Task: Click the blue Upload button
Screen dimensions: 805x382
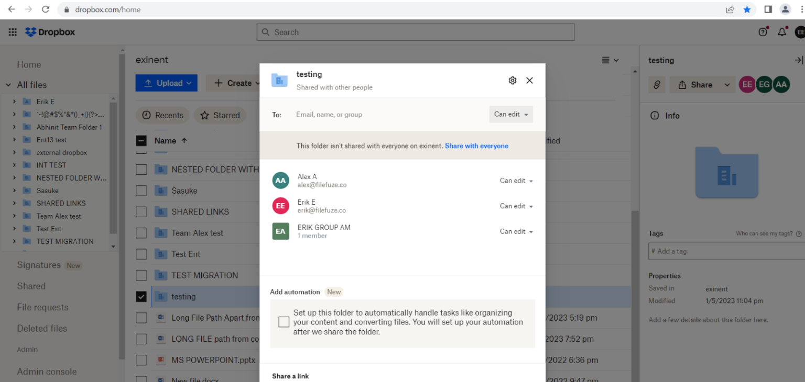Action: point(166,83)
